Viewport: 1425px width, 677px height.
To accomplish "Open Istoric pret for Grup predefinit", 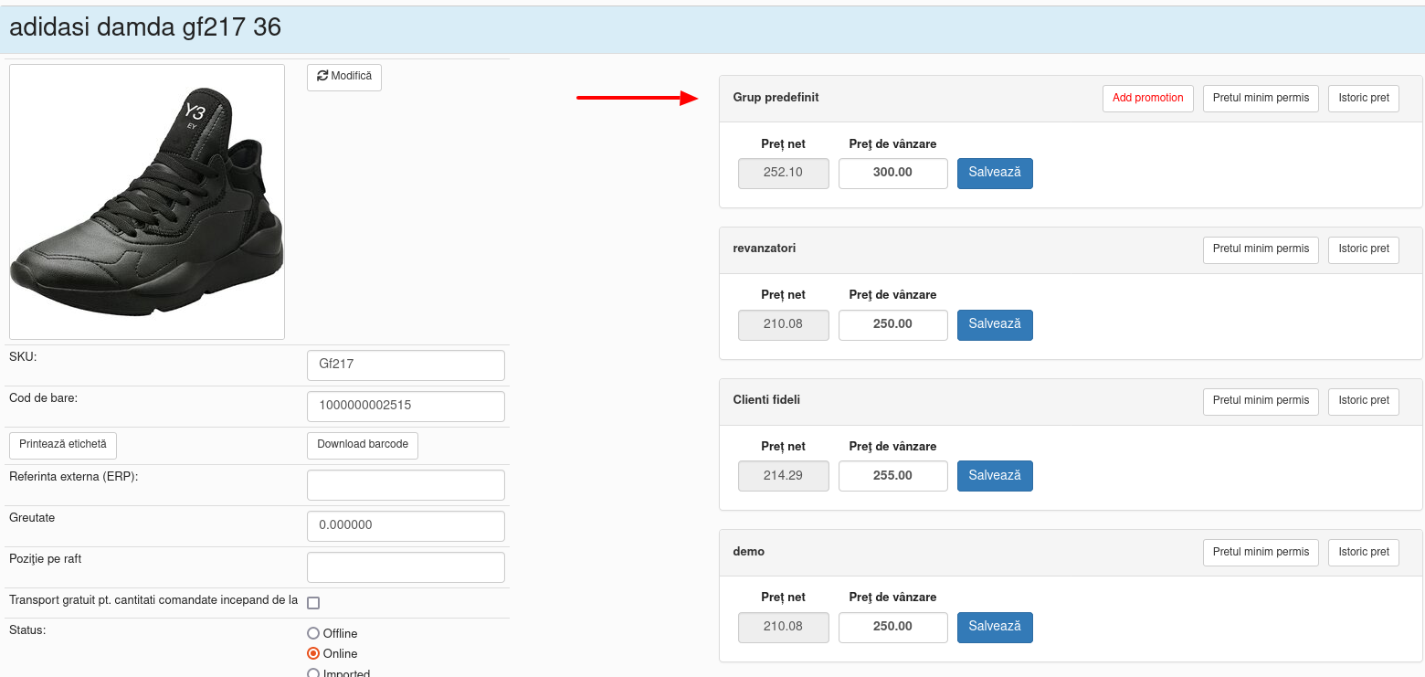I will (1364, 99).
